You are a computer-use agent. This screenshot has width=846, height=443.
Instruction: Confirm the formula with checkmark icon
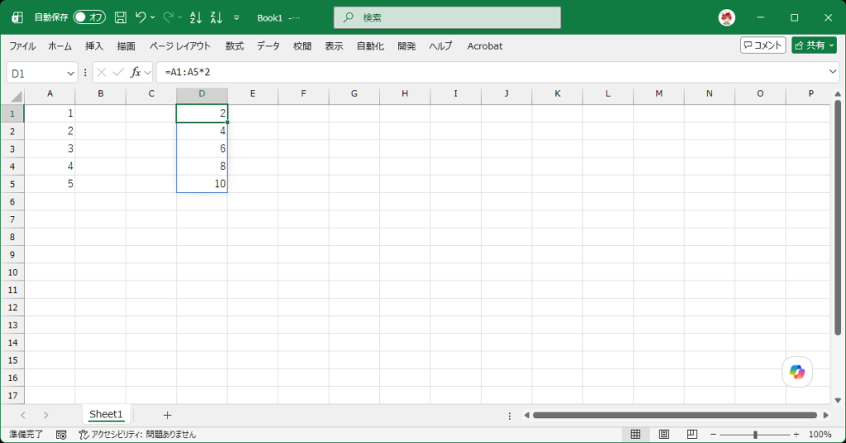coord(118,73)
